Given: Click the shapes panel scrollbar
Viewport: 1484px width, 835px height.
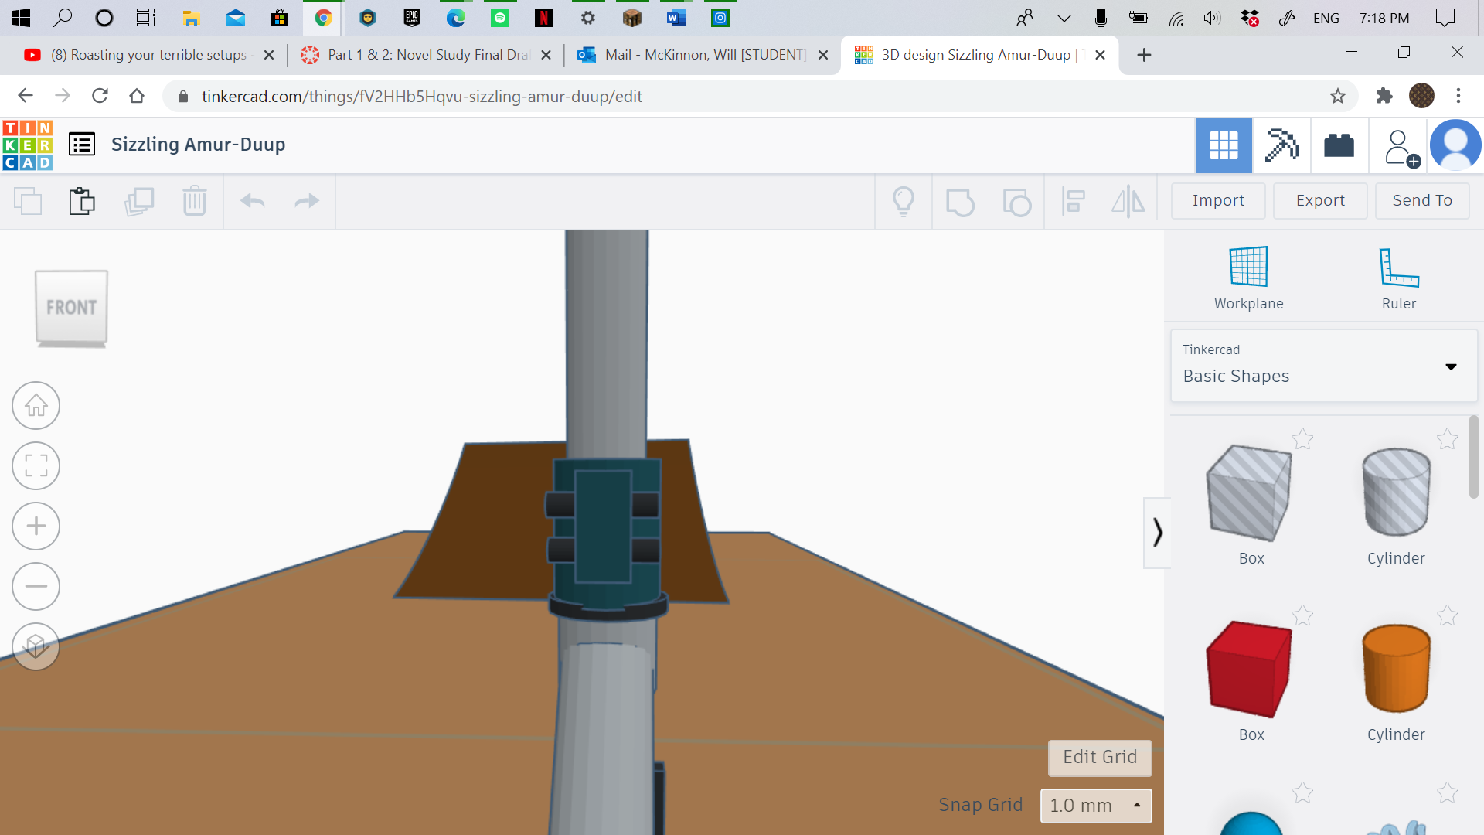Looking at the screenshot, I should 1473,458.
